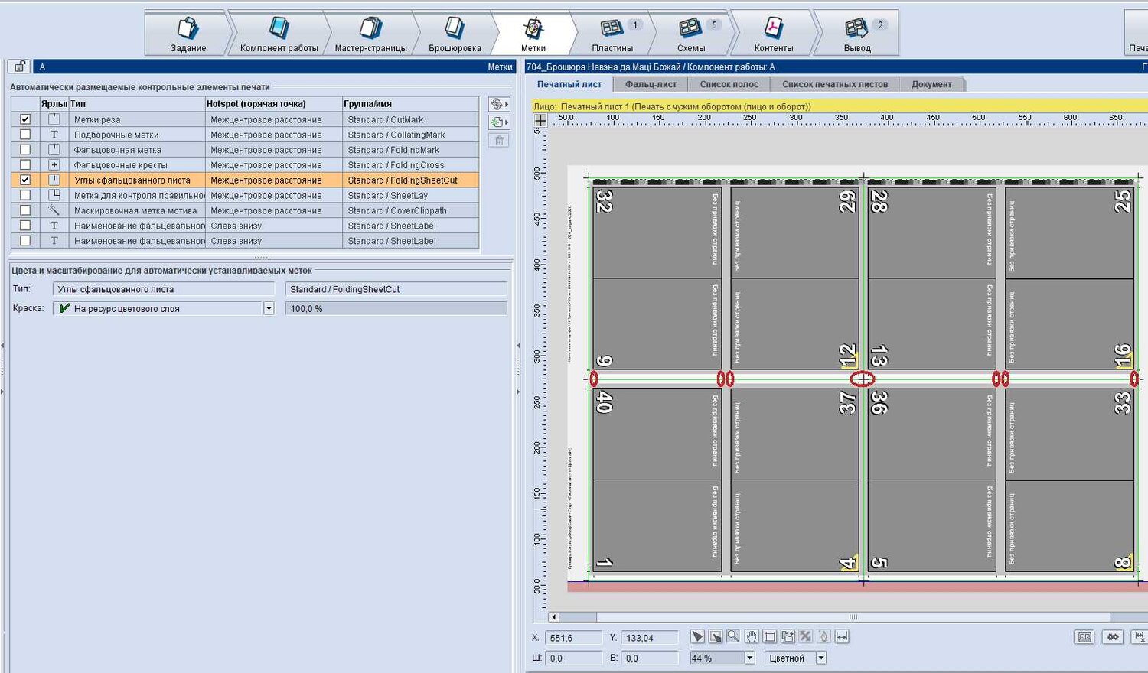
Task: Open the Список печатных листов tab
Action: click(835, 84)
